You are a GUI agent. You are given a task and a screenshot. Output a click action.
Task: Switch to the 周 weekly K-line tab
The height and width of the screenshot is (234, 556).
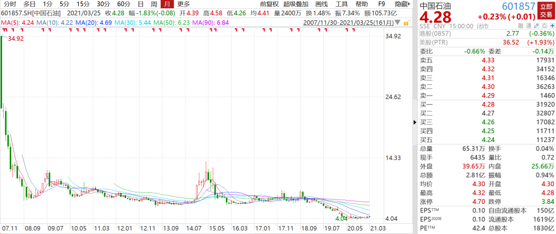[154, 4]
